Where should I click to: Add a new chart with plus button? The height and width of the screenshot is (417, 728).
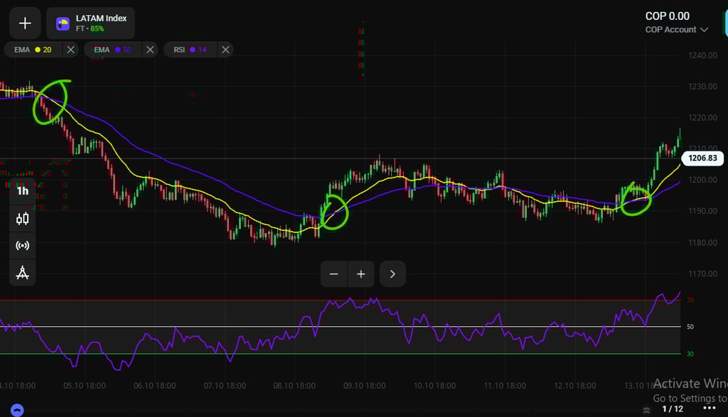click(x=25, y=23)
